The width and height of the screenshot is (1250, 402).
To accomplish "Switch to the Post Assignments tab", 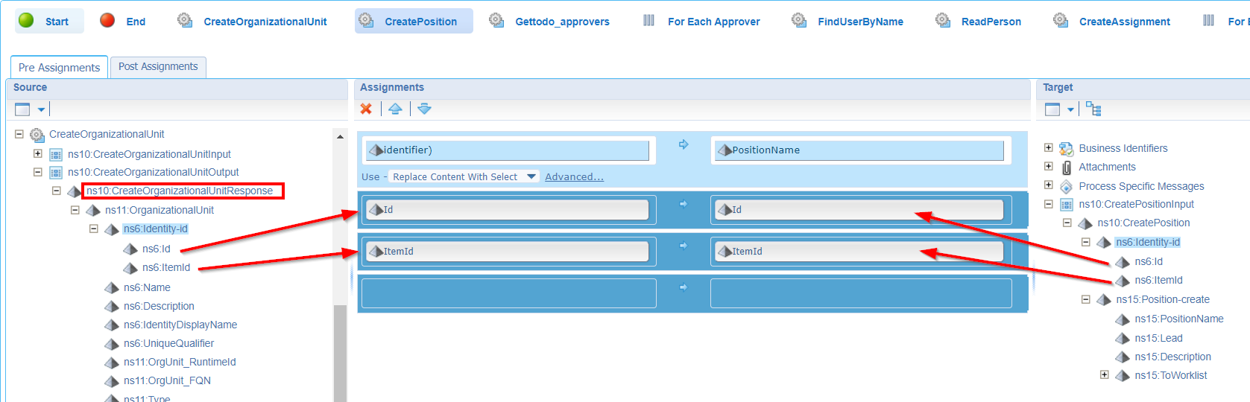I will coord(158,67).
